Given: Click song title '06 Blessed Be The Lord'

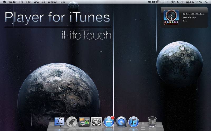Looking at the screenshot, I should click(x=193, y=14).
